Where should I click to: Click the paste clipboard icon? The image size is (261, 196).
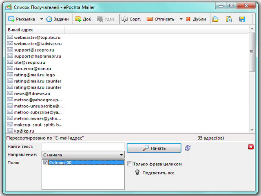pos(229,19)
